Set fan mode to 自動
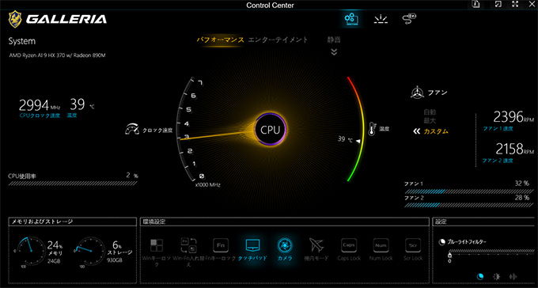Screen dimensions: 538x288 click(x=430, y=112)
